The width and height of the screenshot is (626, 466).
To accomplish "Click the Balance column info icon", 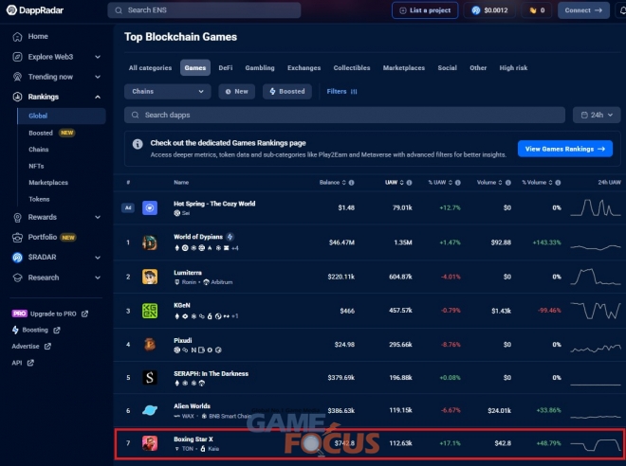I will pyautogui.click(x=351, y=183).
